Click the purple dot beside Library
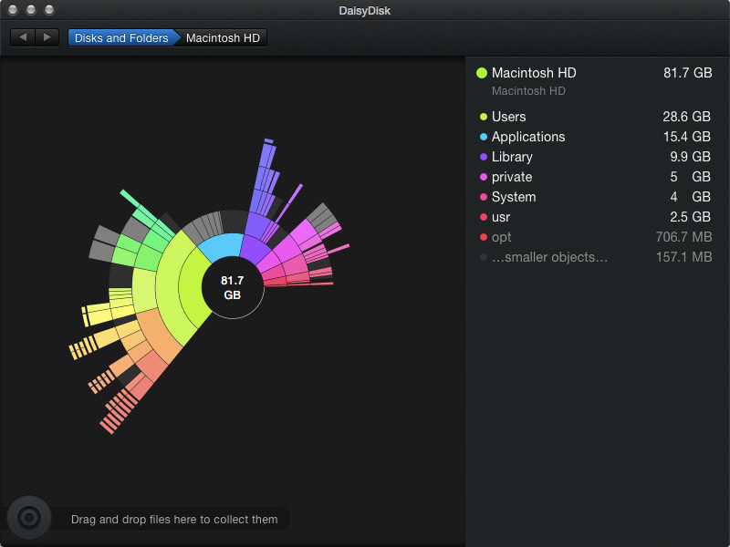 point(484,157)
